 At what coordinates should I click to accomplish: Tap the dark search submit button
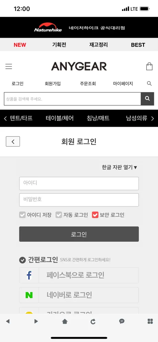147,99
